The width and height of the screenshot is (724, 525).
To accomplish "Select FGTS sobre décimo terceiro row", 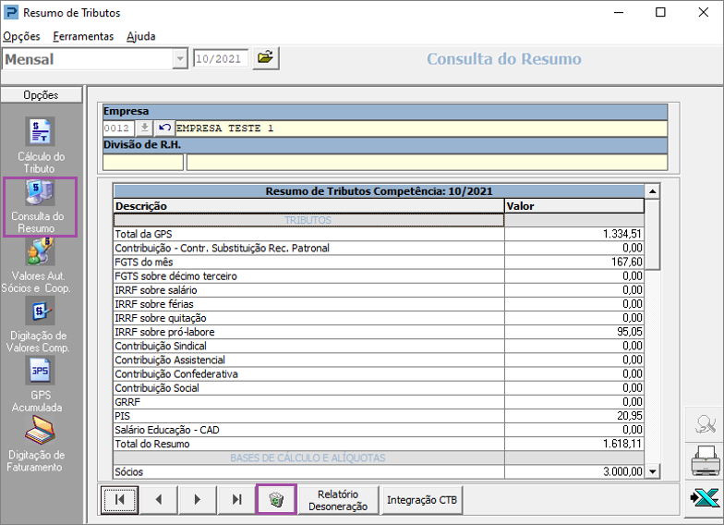I will [x=379, y=275].
